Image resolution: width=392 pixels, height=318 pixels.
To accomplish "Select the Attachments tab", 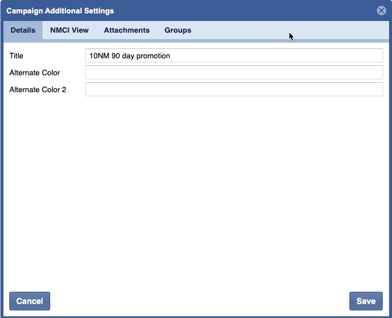I will coord(127,30).
